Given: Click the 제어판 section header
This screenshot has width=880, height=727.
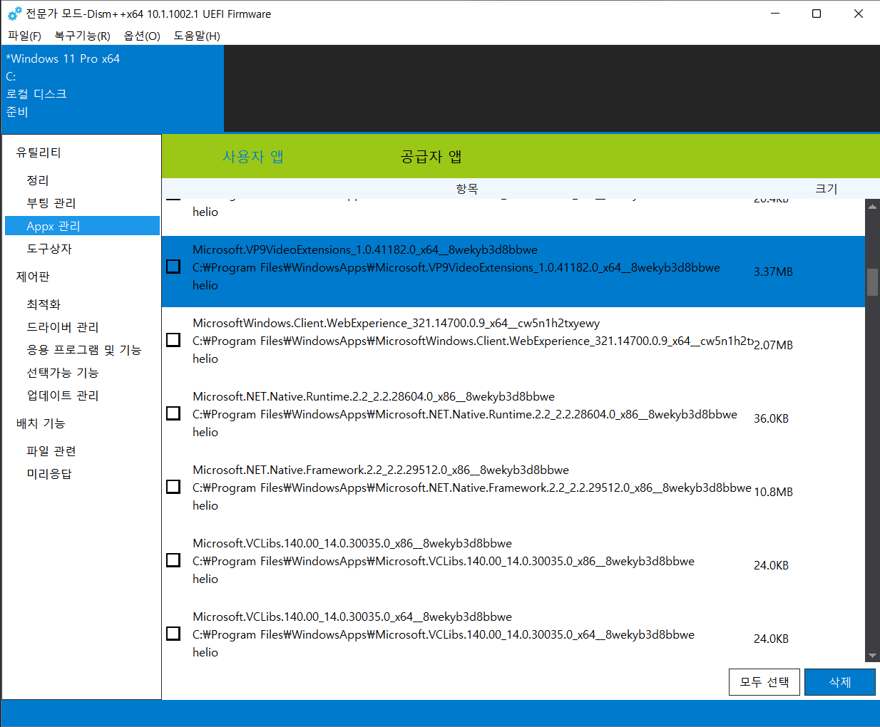Looking at the screenshot, I should pos(33,277).
